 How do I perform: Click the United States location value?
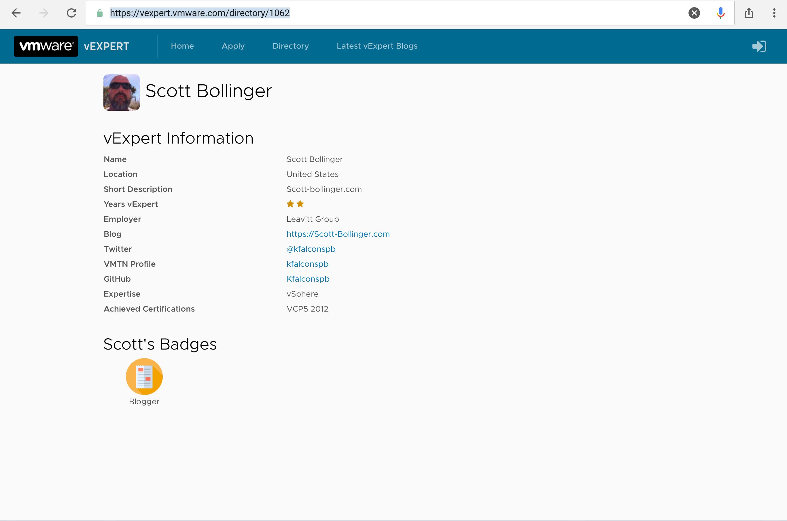pyautogui.click(x=312, y=174)
